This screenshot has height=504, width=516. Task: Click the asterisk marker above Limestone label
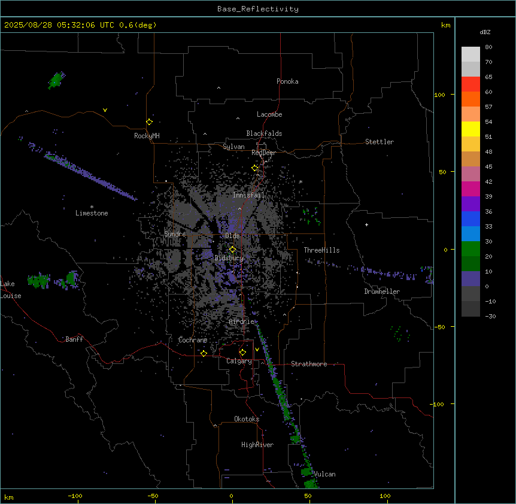click(x=92, y=207)
